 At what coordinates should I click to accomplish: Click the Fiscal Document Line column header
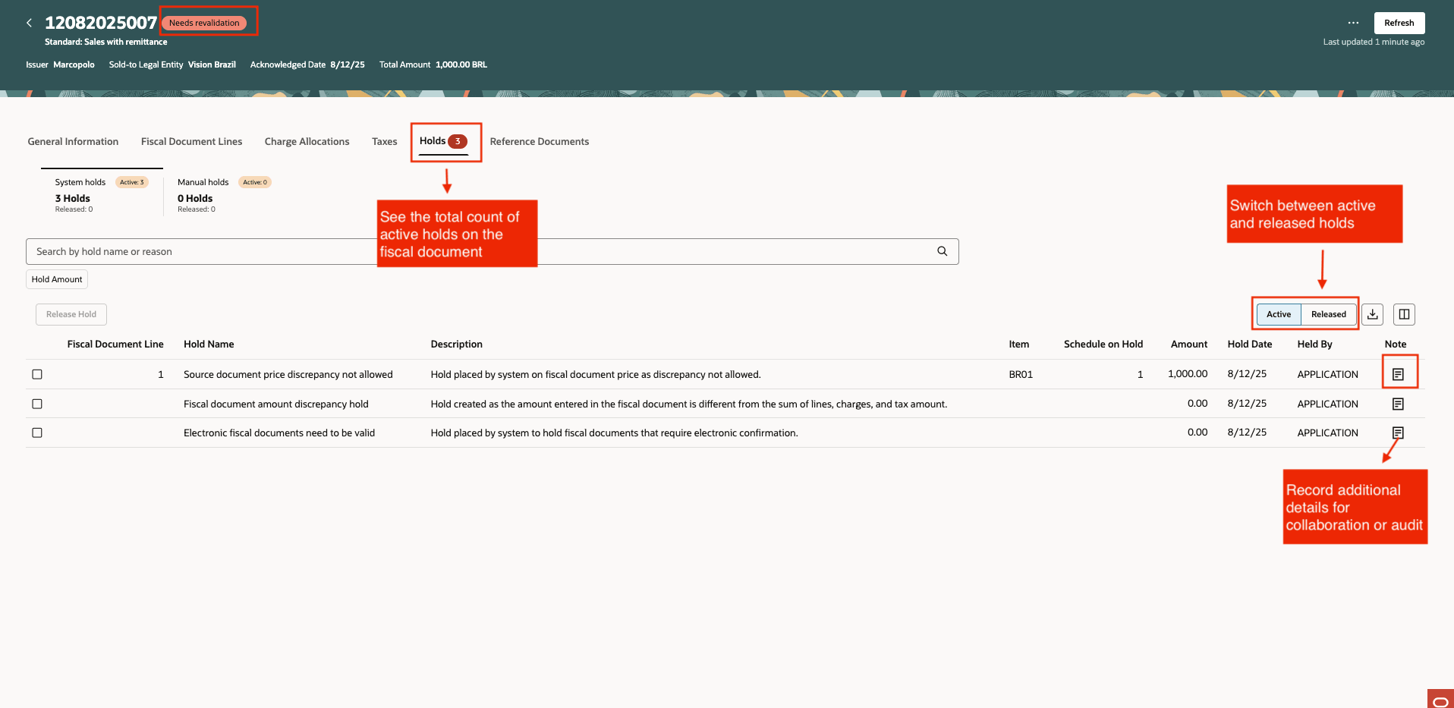click(x=115, y=344)
